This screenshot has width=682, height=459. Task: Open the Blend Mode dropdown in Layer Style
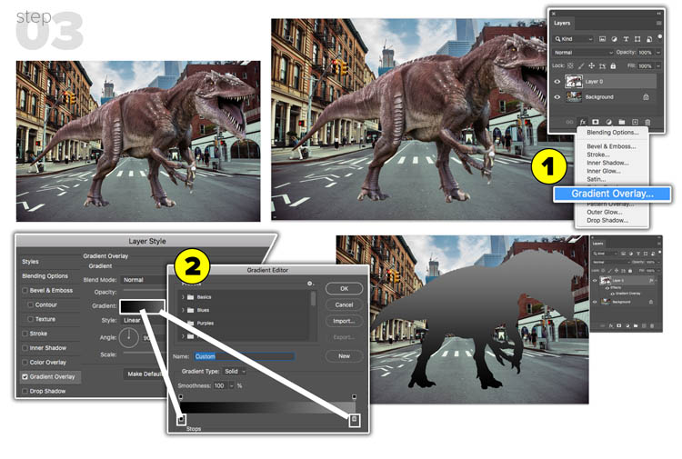coord(144,280)
